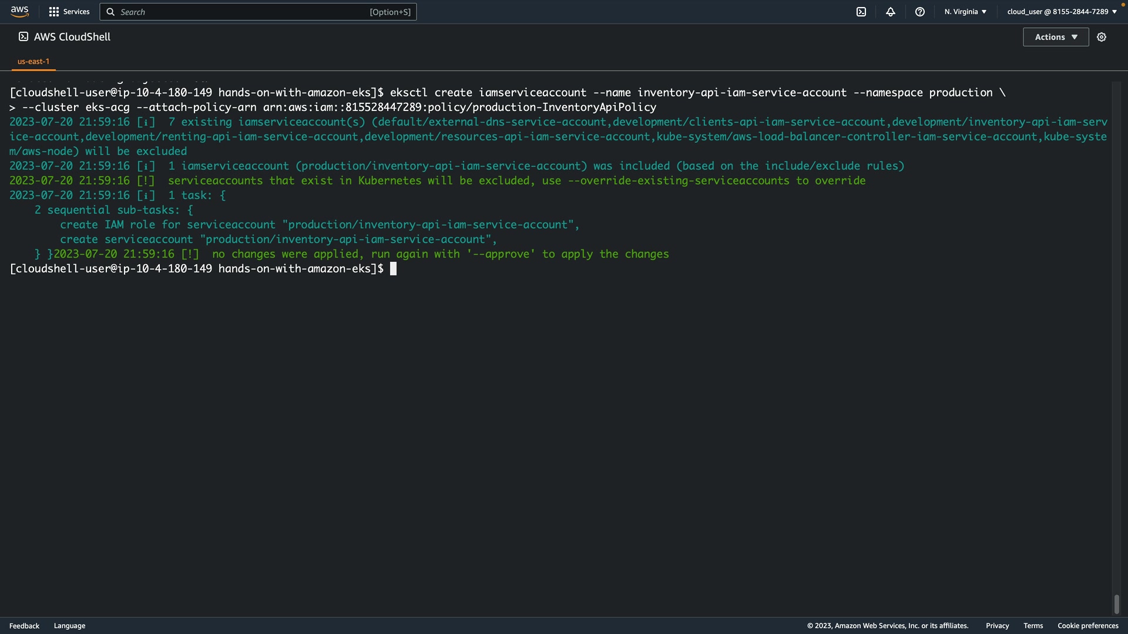The width and height of the screenshot is (1128, 634).
Task: Open the Services grid menu icon
Action: coord(54,12)
